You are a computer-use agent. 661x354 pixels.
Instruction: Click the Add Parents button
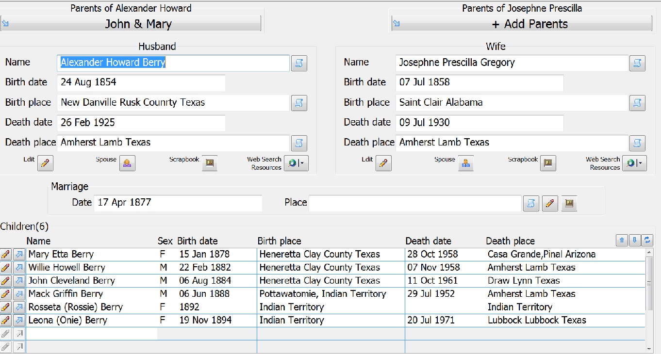[522, 24]
